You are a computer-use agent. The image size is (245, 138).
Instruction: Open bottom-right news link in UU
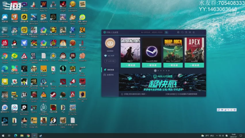click(181, 94)
